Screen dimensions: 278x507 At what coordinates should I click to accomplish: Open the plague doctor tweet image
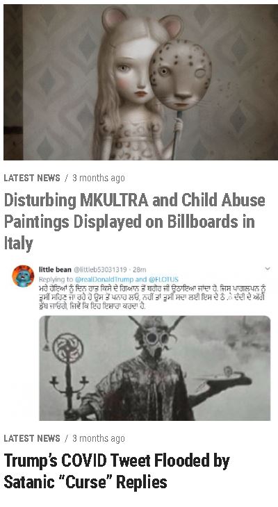(155, 368)
